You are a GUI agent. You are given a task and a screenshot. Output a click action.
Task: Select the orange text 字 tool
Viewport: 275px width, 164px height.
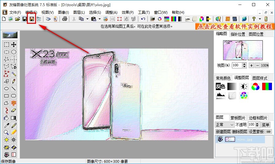(x=14, y=103)
